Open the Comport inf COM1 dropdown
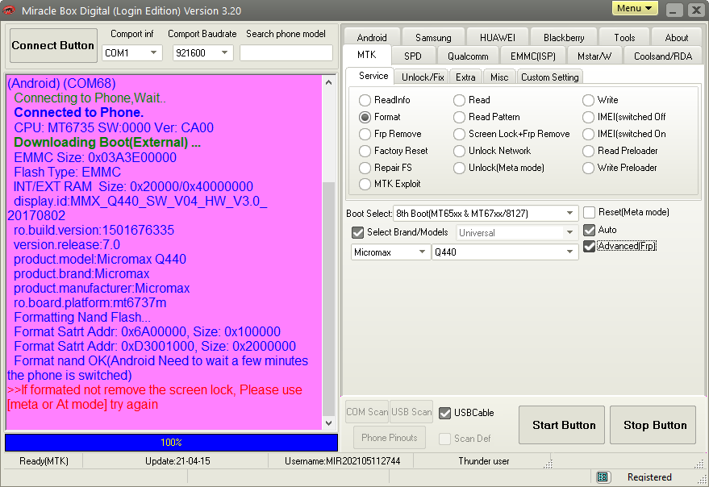Image resolution: width=709 pixels, height=487 pixels. 132,53
